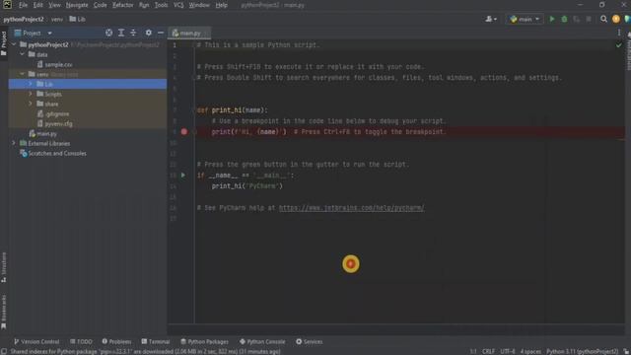Image resolution: width=631 pixels, height=355 pixels.
Task: Expand the share folder
Action: click(x=31, y=104)
